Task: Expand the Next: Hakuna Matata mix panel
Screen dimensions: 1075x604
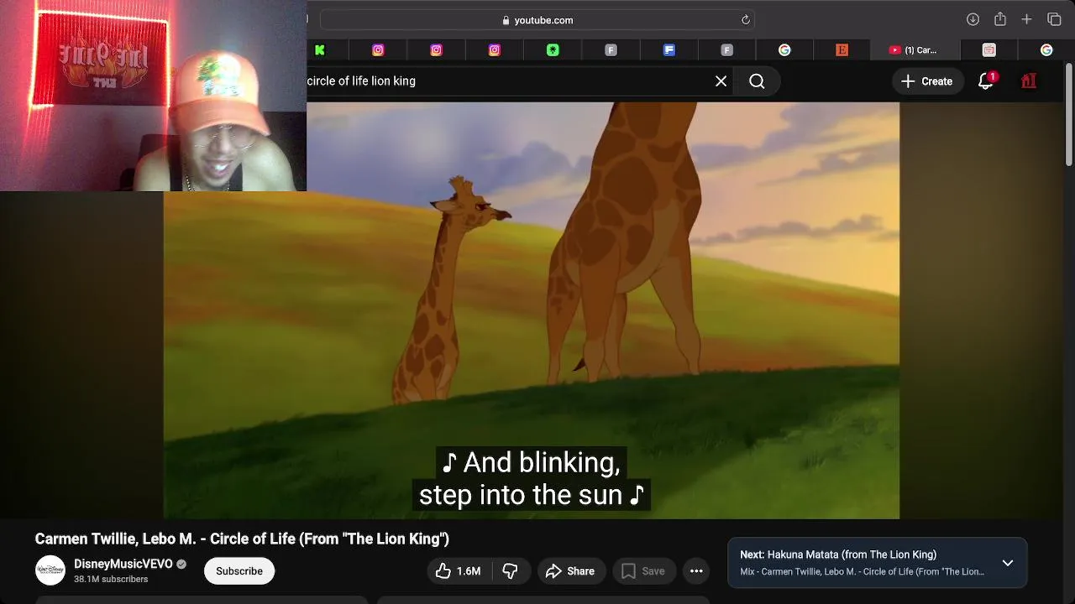Action: pyautogui.click(x=1008, y=563)
